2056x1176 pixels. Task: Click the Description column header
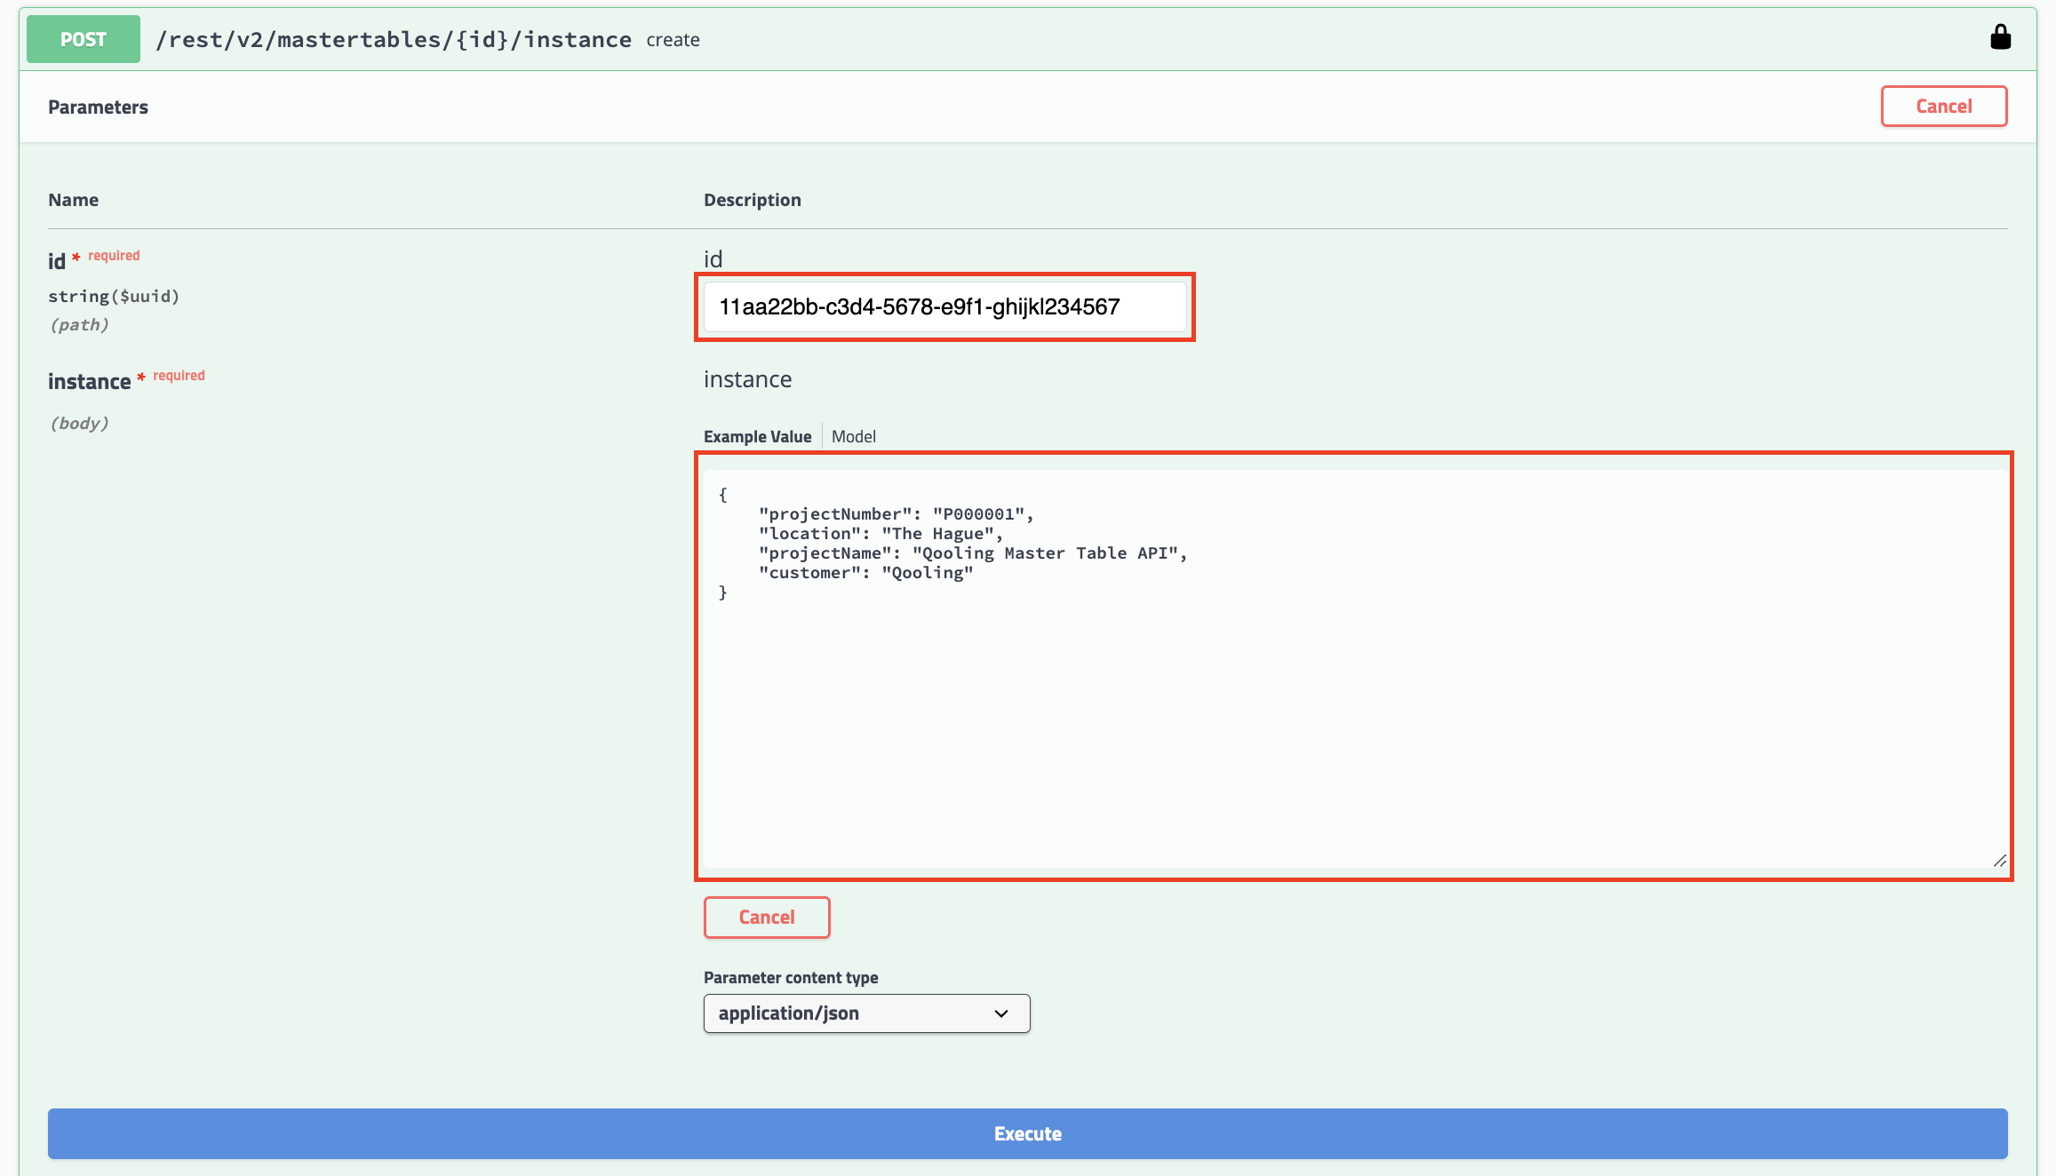[752, 200]
